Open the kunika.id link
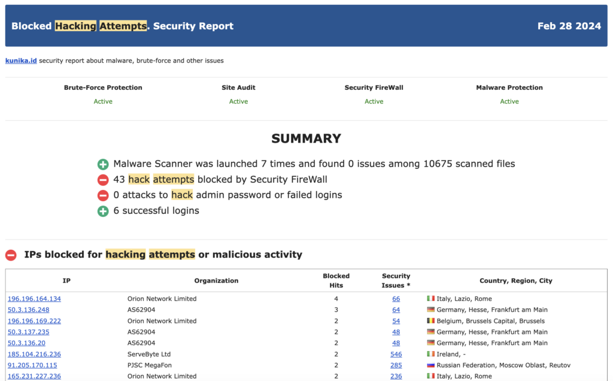Image resolution: width=613 pixels, height=381 pixels. [20, 61]
